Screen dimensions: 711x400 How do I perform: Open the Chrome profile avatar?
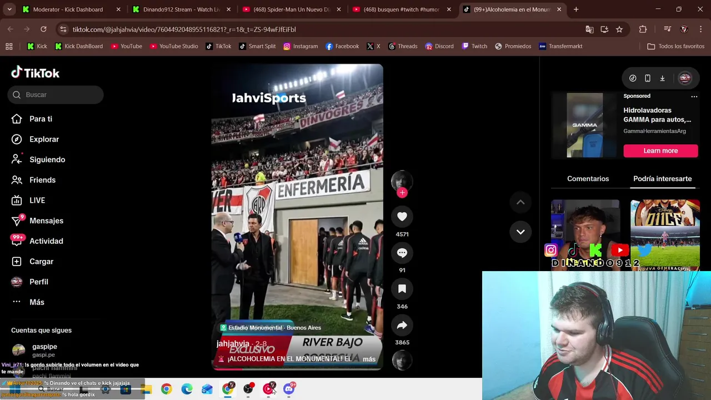684,29
